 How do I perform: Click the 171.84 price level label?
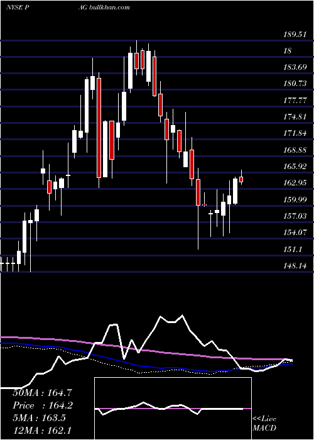295,133
